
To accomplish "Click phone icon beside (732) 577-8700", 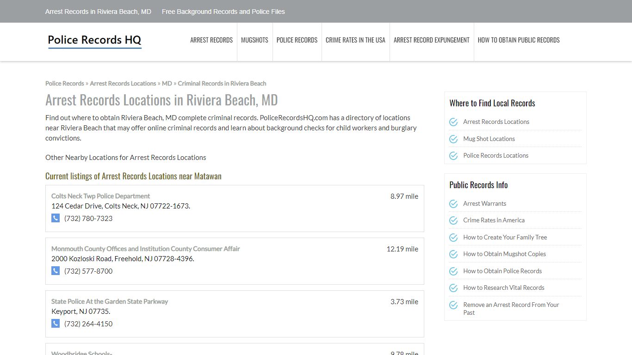I will 56,271.
